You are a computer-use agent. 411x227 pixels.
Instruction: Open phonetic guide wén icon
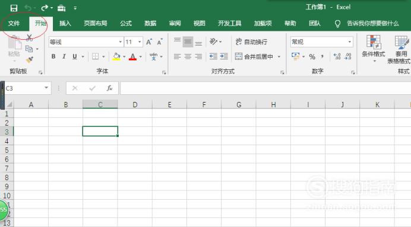click(153, 56)
